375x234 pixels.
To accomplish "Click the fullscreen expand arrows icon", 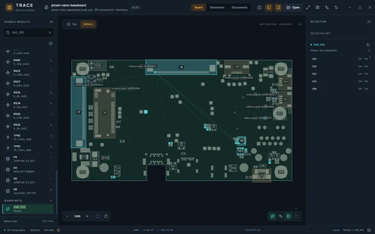I will coord(308,7).
